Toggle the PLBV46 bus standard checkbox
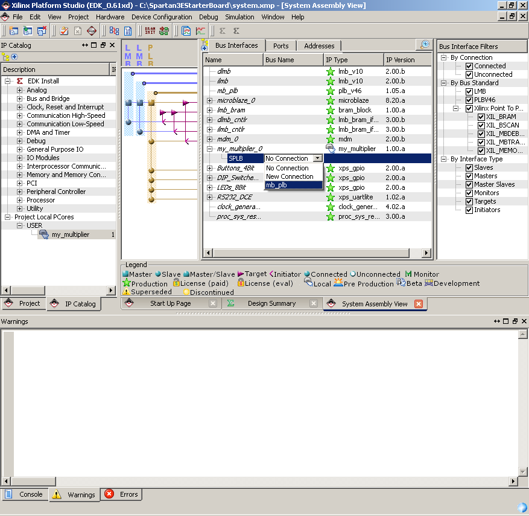 (469, 100)
